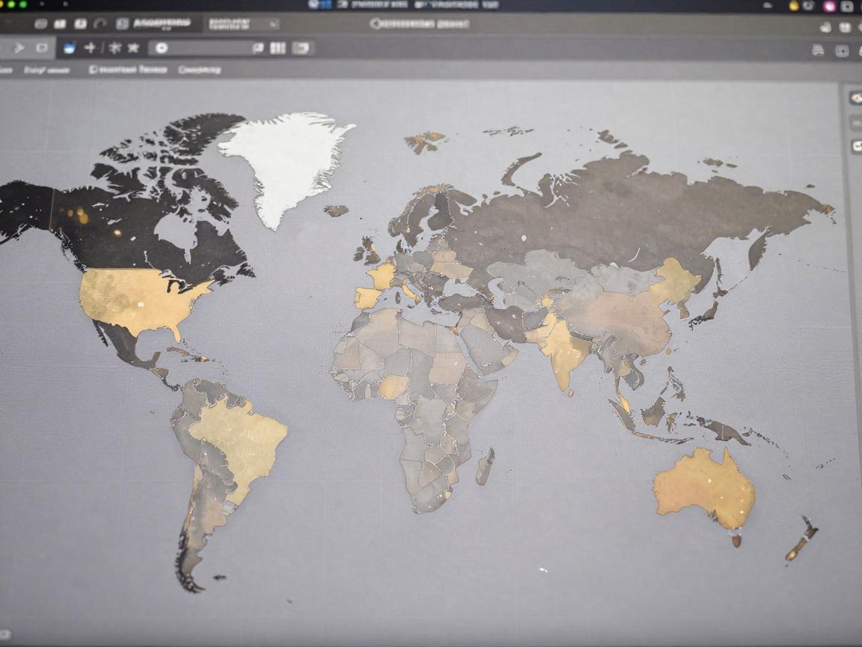Image resolution: width=862 pixels, height=647 pixels.
Task: Click the yellow icon in system menu bar
Action: click(x=794, y=5)
